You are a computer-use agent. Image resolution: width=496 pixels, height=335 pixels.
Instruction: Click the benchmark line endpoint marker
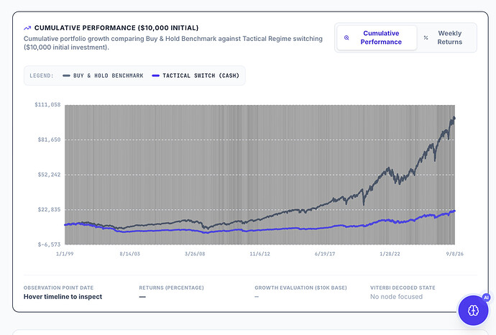[x=454, y=118]
